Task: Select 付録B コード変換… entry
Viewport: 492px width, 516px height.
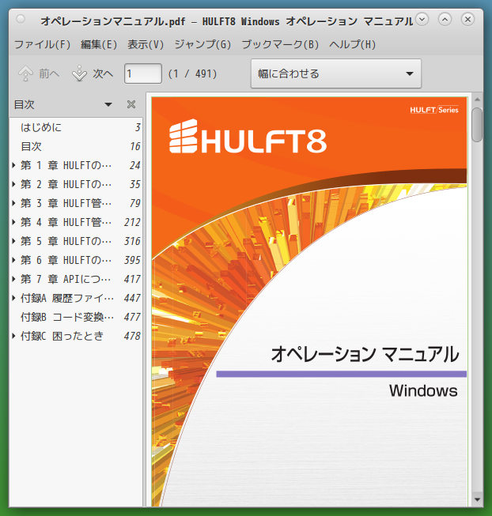Action: pyautogui.click(x=76, y=317)
